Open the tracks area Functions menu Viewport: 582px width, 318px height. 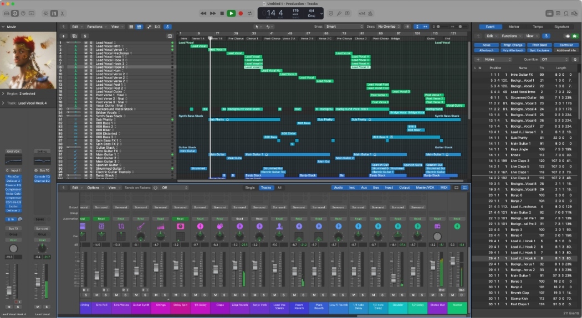click(x=96, y=27)
